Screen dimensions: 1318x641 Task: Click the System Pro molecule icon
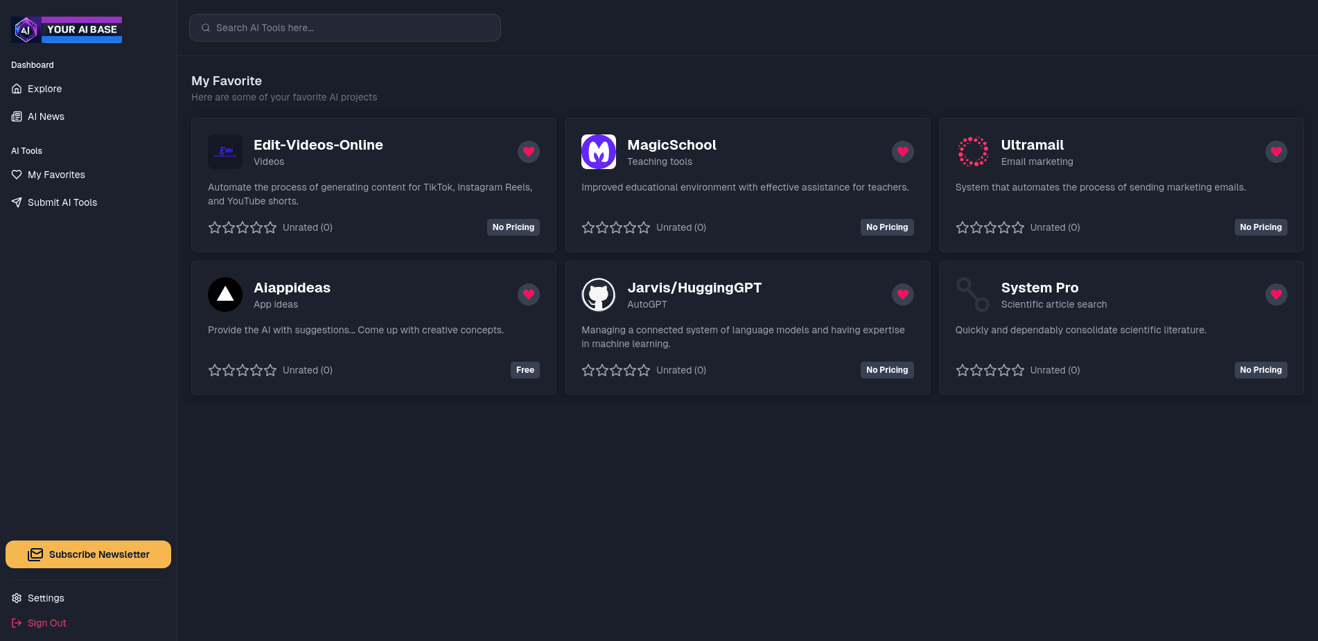click(972, 295)
